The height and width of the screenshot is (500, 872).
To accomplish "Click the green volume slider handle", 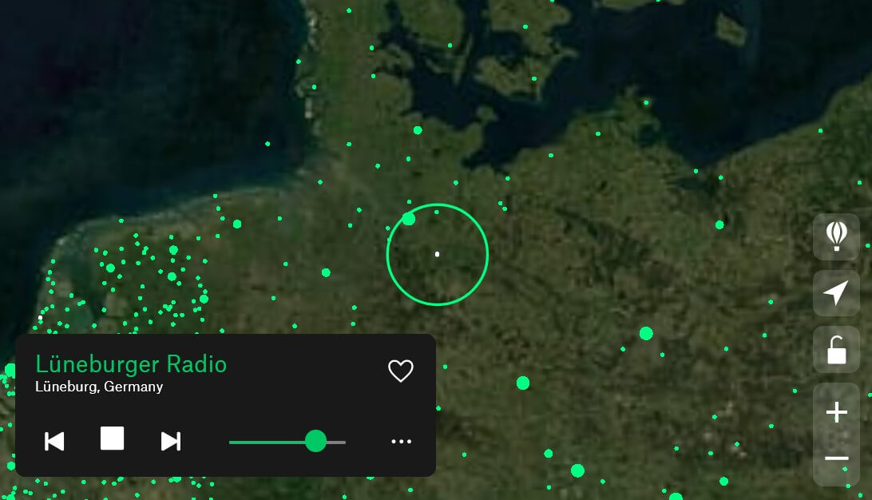I will coord(317,441).
